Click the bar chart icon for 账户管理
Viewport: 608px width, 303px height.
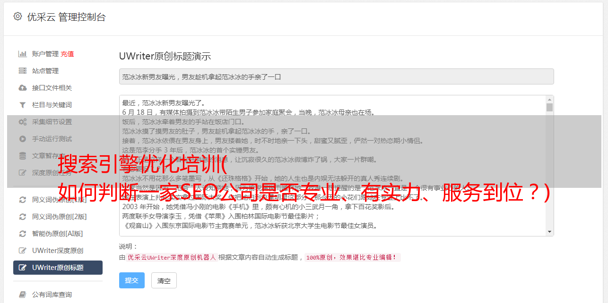coord(22,54)
